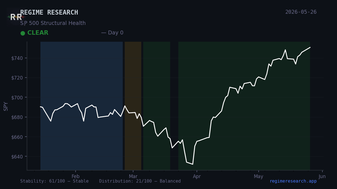Click the $640 axis label
The height and width of the screenshot is (189, 337).
coord(17,157)
